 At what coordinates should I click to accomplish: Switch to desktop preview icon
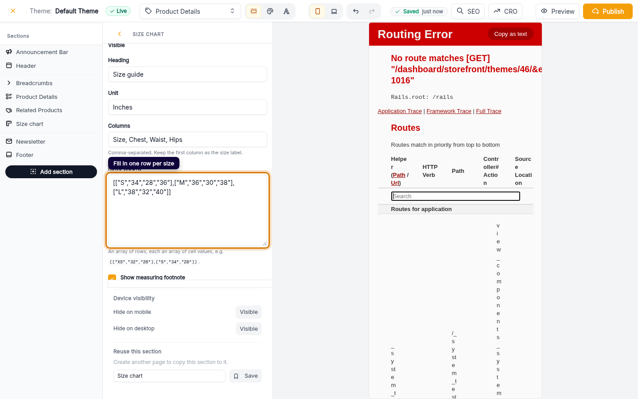[334, 11]
